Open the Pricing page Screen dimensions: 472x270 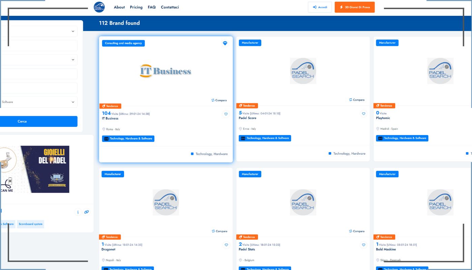tap(136, 7)
